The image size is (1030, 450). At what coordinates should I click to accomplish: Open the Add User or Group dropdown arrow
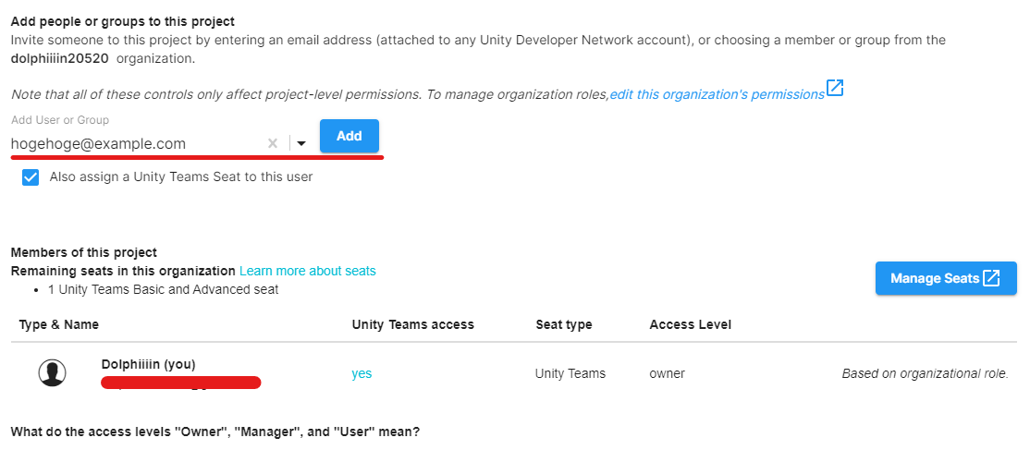click(x=301, y=143)
